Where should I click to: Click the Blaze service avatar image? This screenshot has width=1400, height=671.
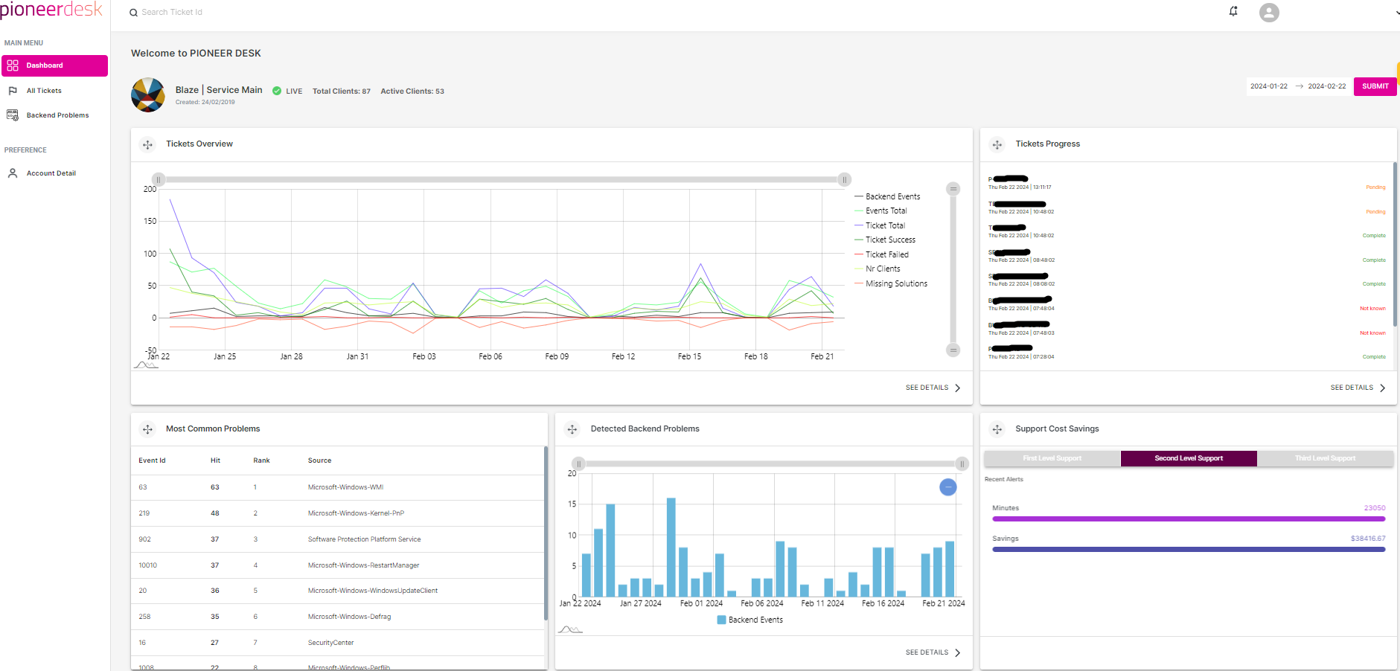click(148, 95)
